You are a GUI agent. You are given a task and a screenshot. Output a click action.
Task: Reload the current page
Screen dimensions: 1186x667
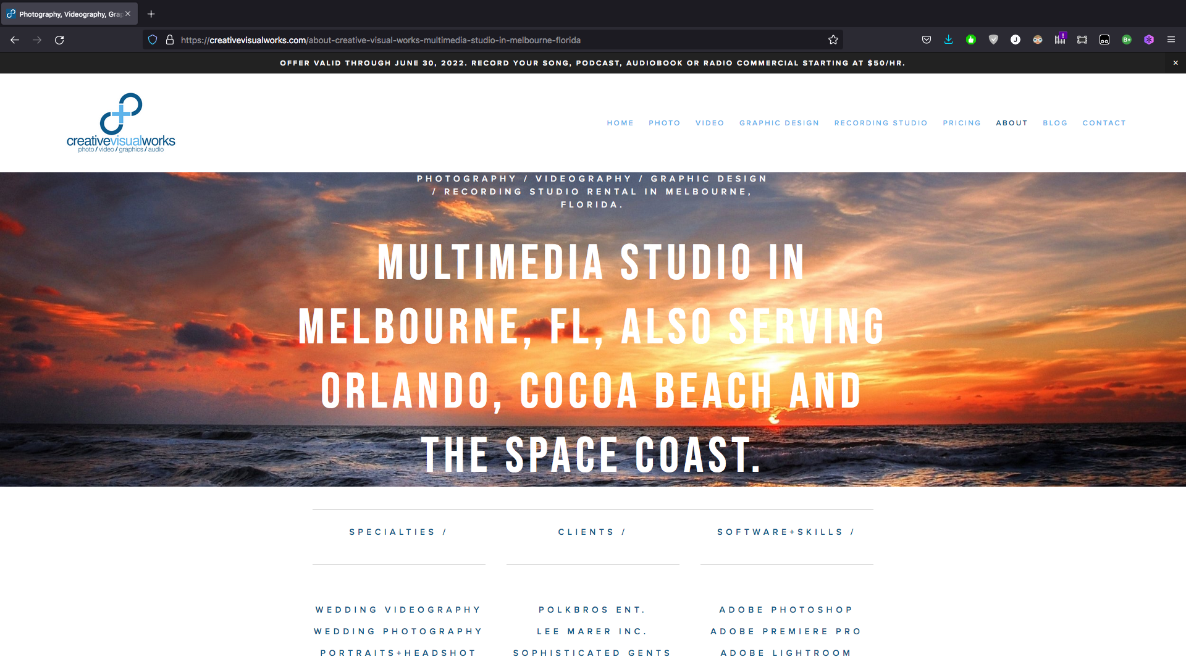[59, 40]
